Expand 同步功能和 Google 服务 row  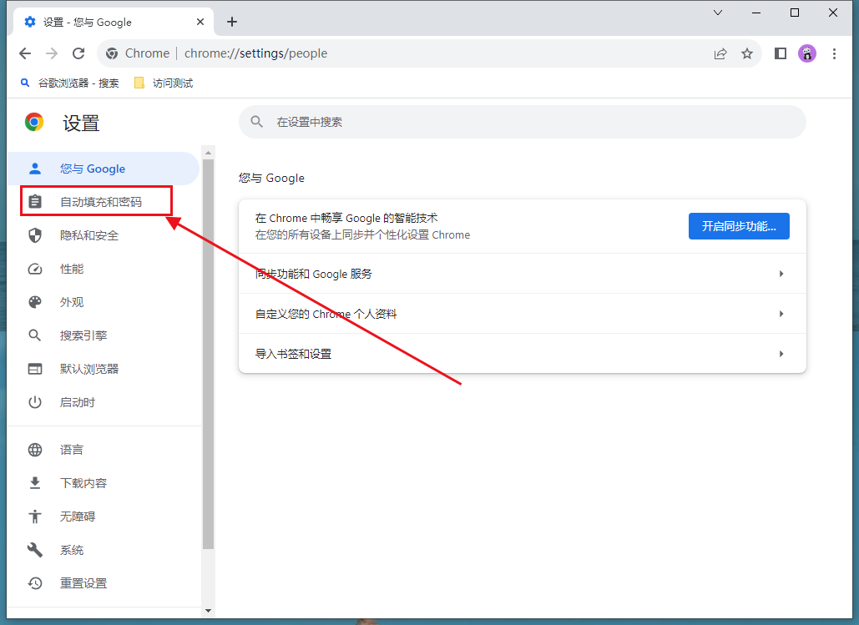click(x=522, y=274)
